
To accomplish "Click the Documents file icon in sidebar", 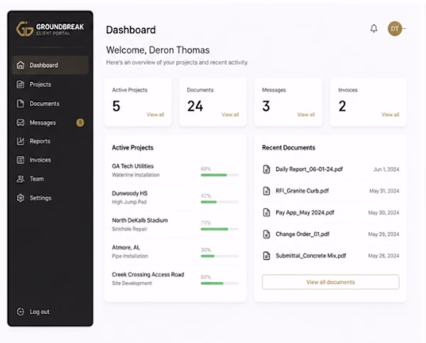I will (21, 103).
